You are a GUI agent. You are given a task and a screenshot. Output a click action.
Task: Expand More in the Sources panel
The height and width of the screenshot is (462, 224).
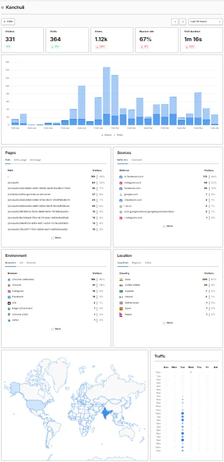[168, 226]
